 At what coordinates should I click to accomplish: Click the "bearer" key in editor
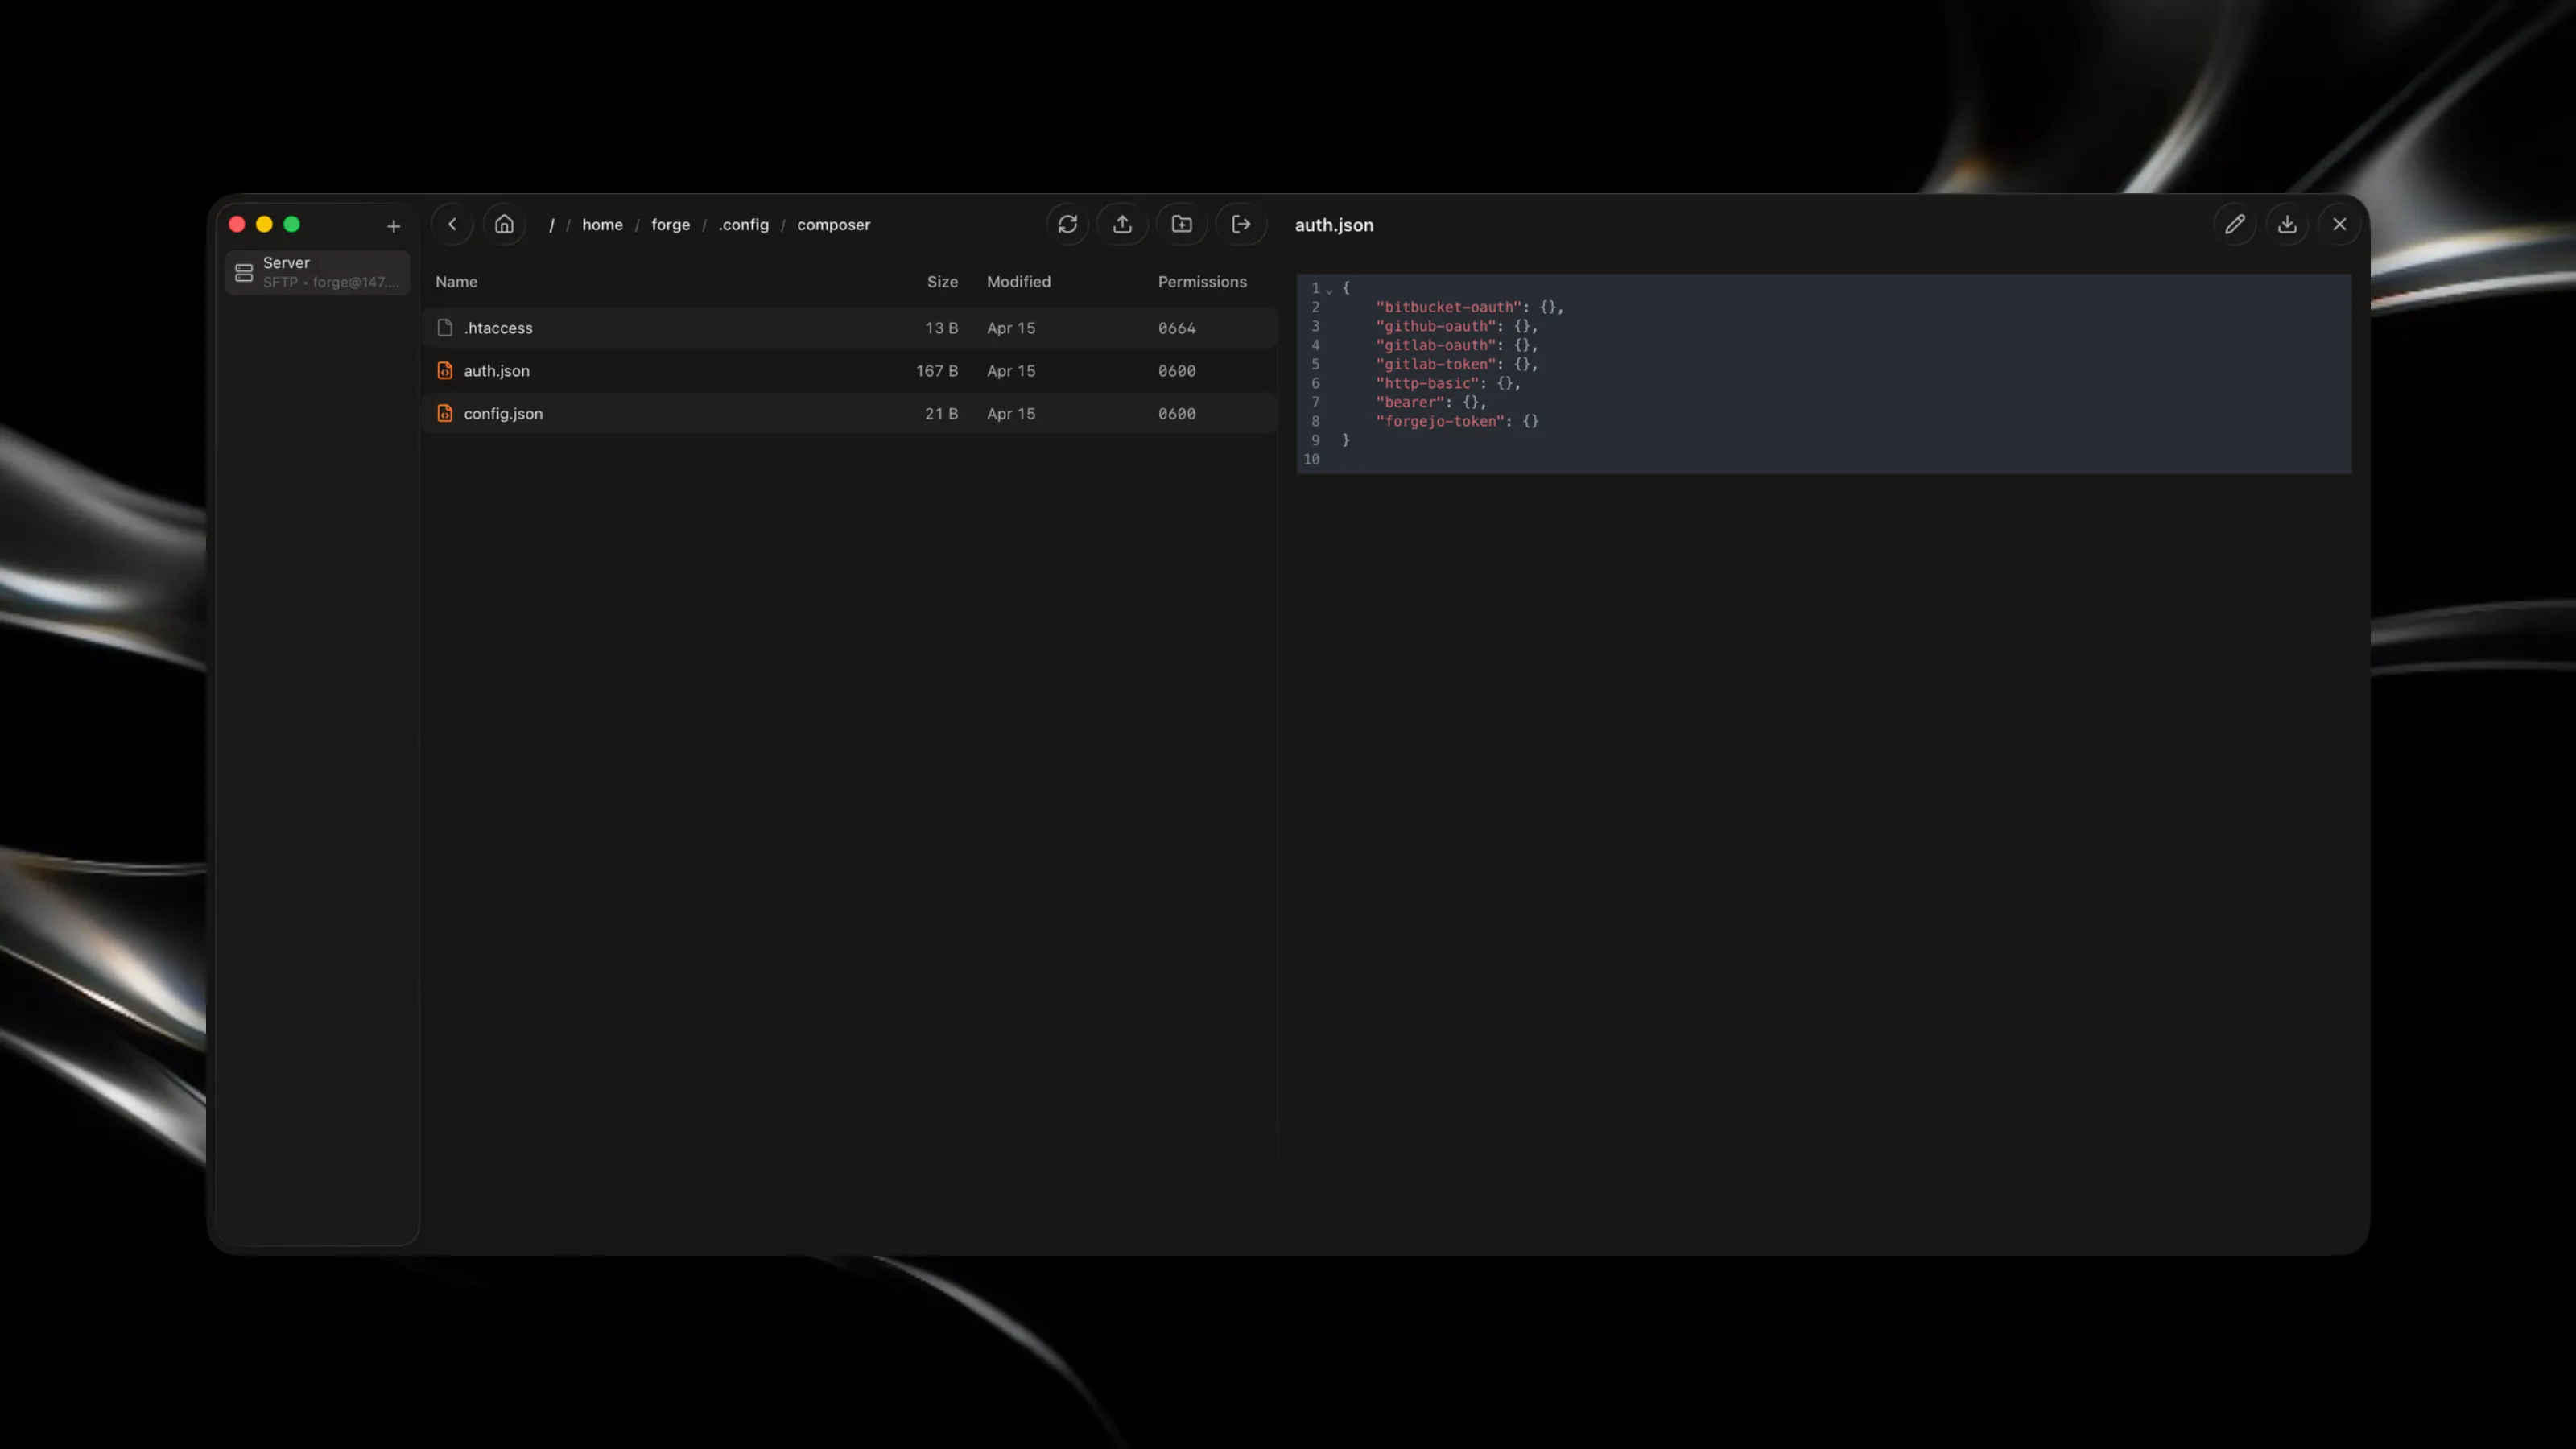point(1410,402)
